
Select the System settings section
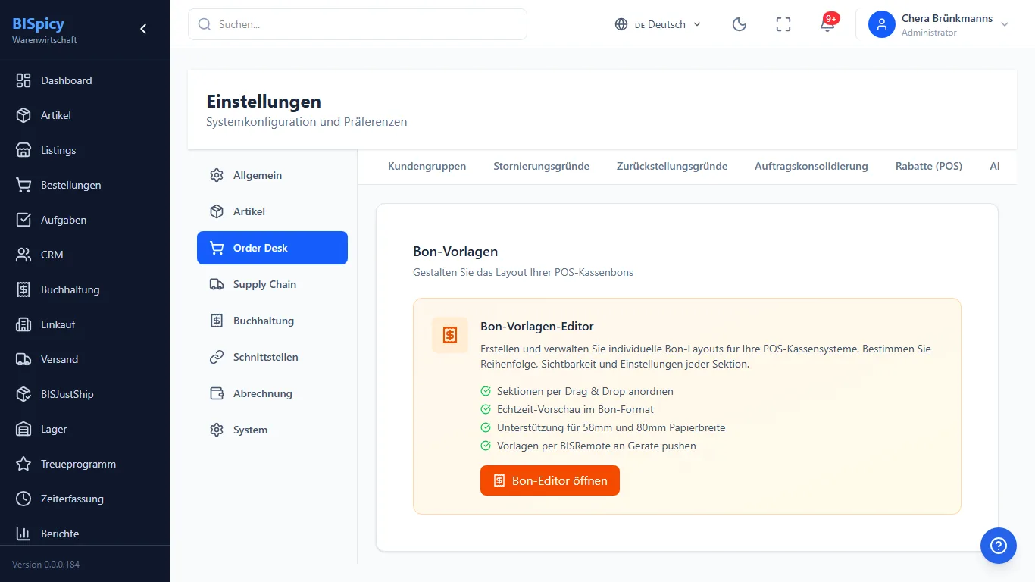pyautogui.click(x=272, y=430)
